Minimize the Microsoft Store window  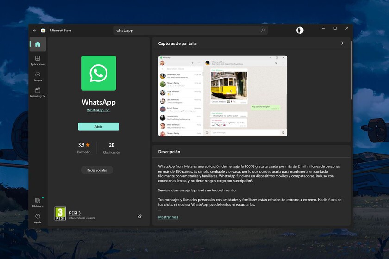tap(323, 28)
